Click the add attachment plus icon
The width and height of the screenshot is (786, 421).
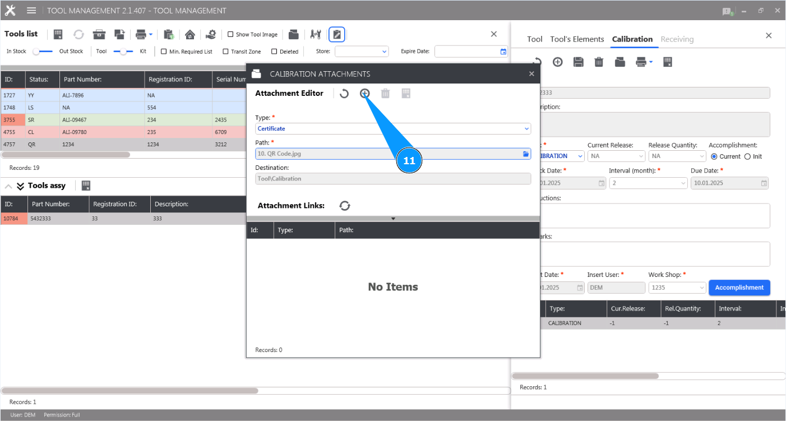[x=364, y=93]
